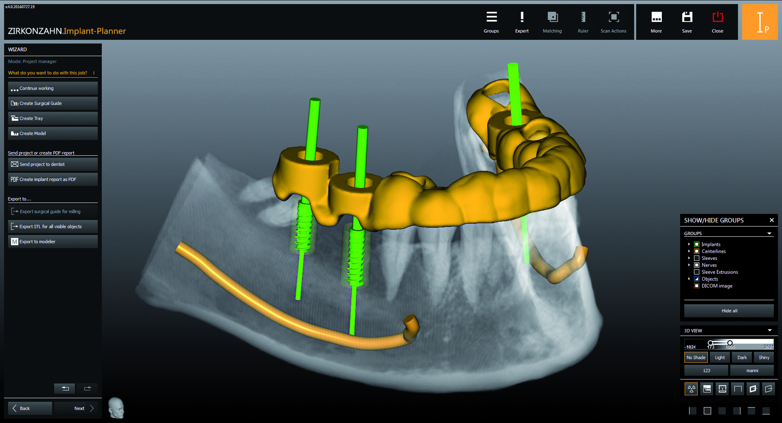Go Back in the wizard
Image resolution: width=782 pixels, height=423 pixels.
(30, 408)
